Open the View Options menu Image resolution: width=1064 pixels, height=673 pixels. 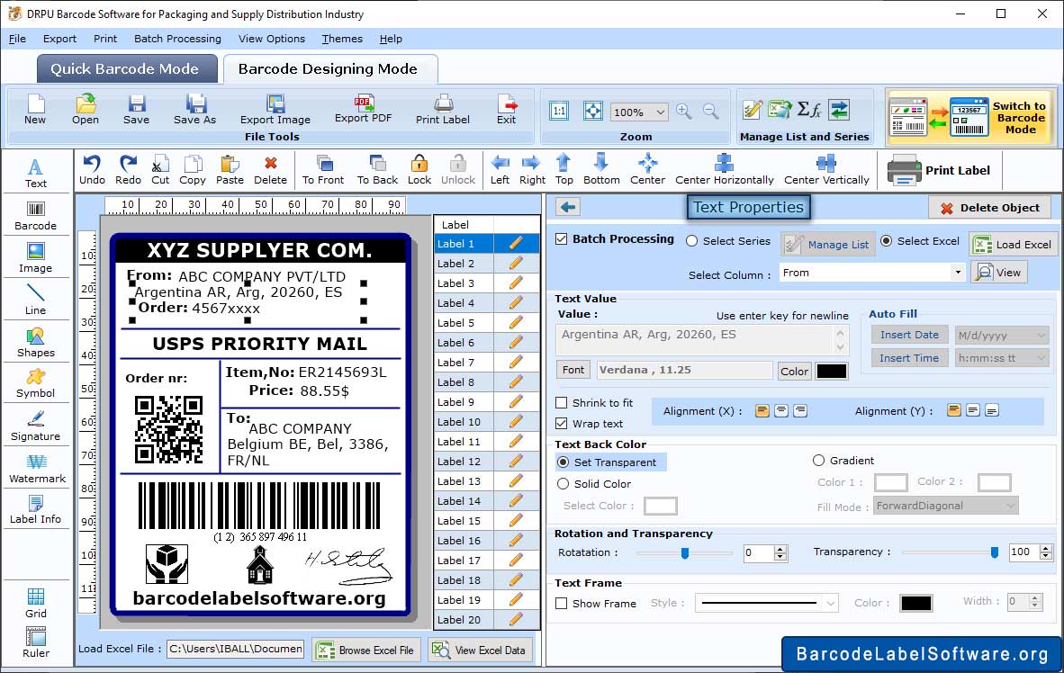[x=272, y=39]
